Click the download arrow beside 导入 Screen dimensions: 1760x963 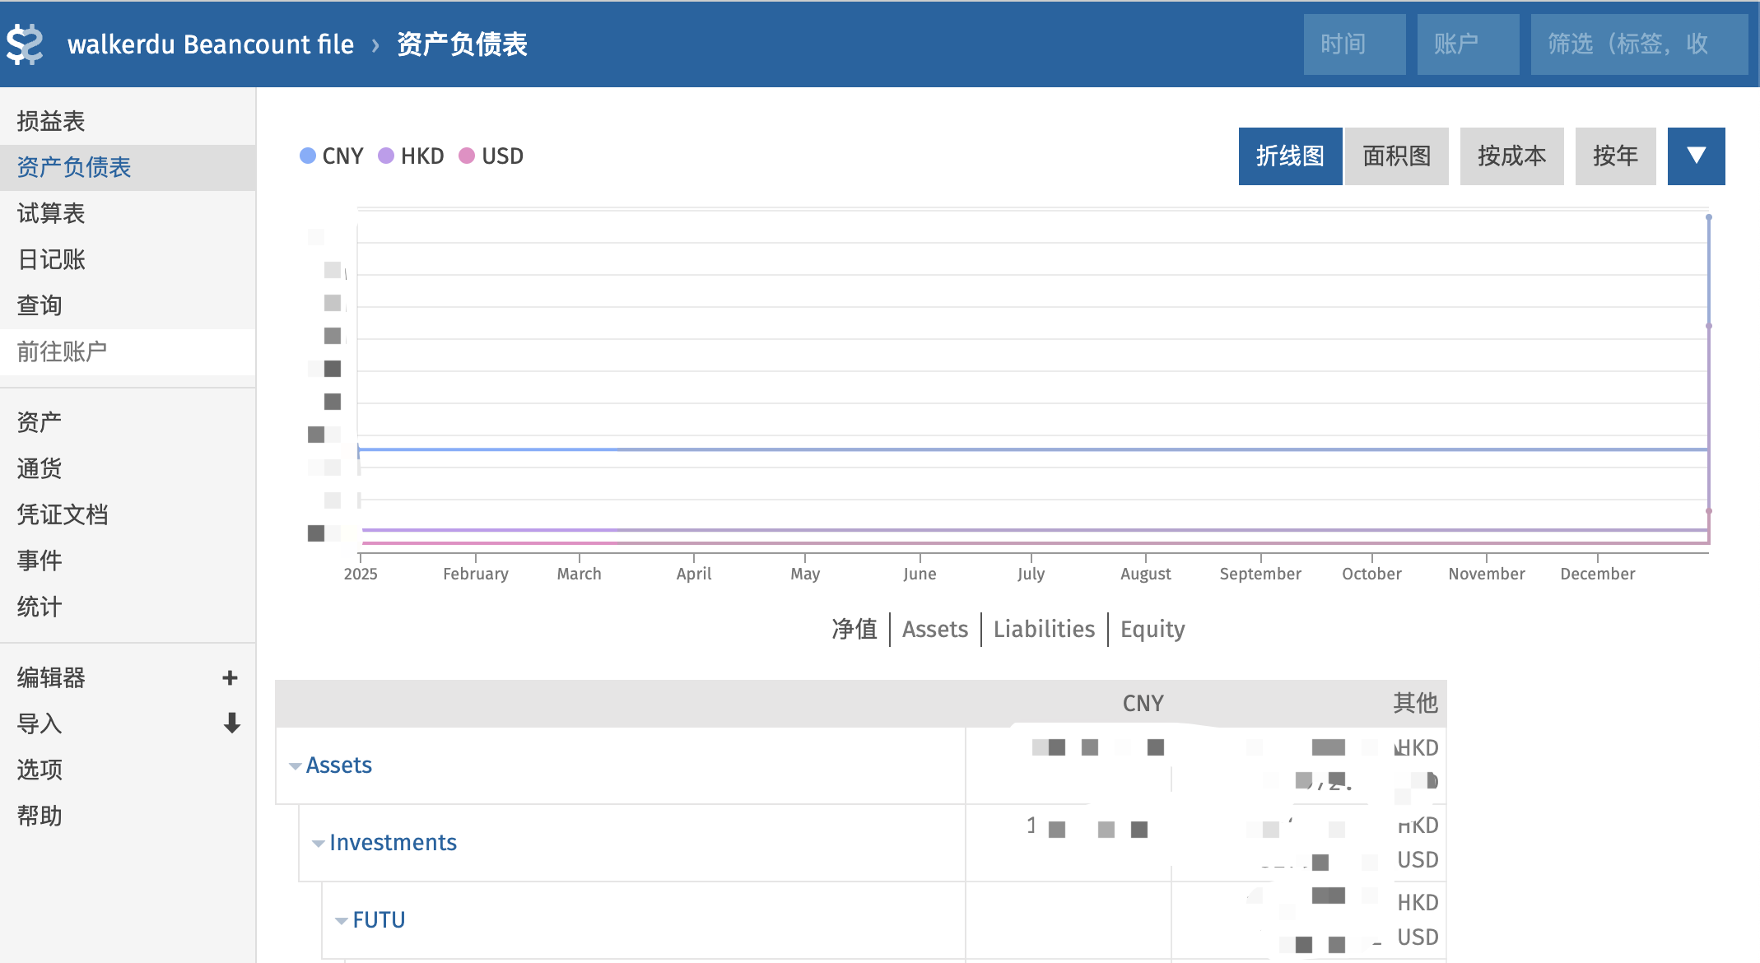click(231, 723)
